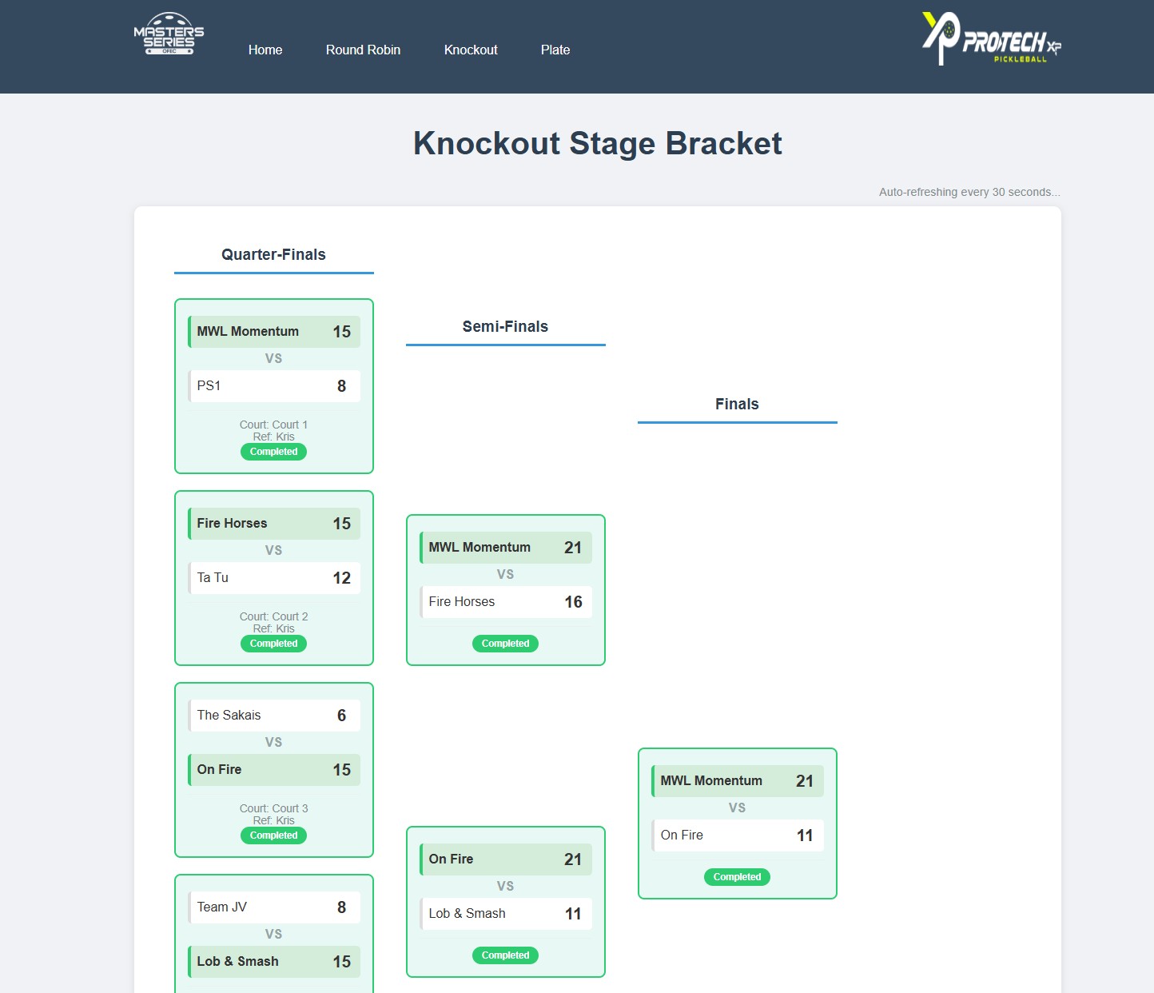Go to the Round Robin page
Viewport: 1154px width, 993px height.
363,50
